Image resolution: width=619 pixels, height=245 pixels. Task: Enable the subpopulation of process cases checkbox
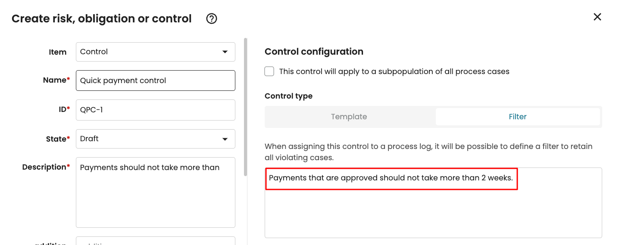click(269, 71)
